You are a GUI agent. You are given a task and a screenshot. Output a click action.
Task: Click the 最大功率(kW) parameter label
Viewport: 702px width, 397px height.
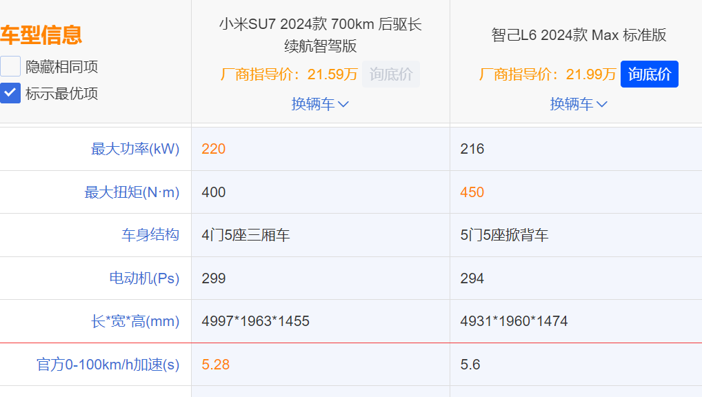[135, 149]
